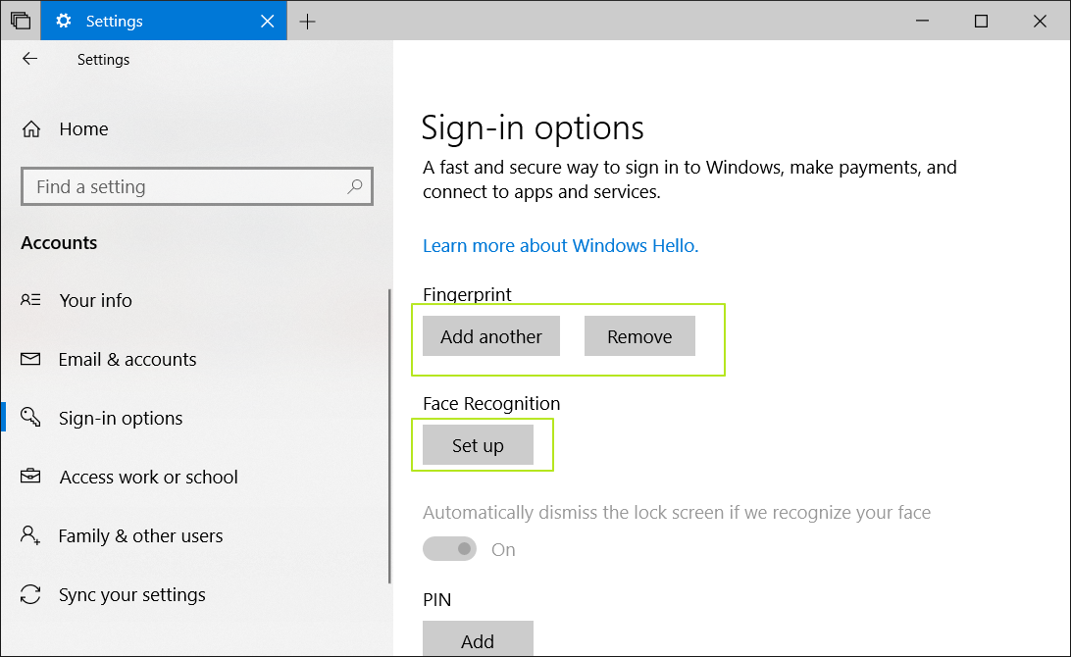Viewport: 1071px width, 657px height.
Task: Open Learn more about Windows Hello
Action: point(560,245)
